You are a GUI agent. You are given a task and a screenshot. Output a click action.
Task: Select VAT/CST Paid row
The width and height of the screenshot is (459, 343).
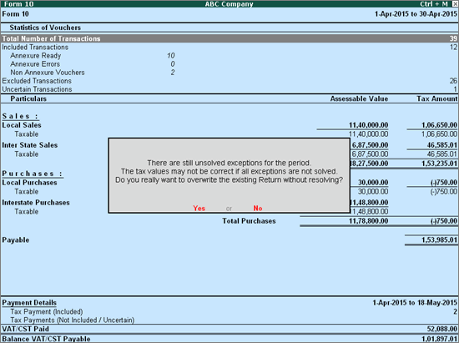click(229, 329)
